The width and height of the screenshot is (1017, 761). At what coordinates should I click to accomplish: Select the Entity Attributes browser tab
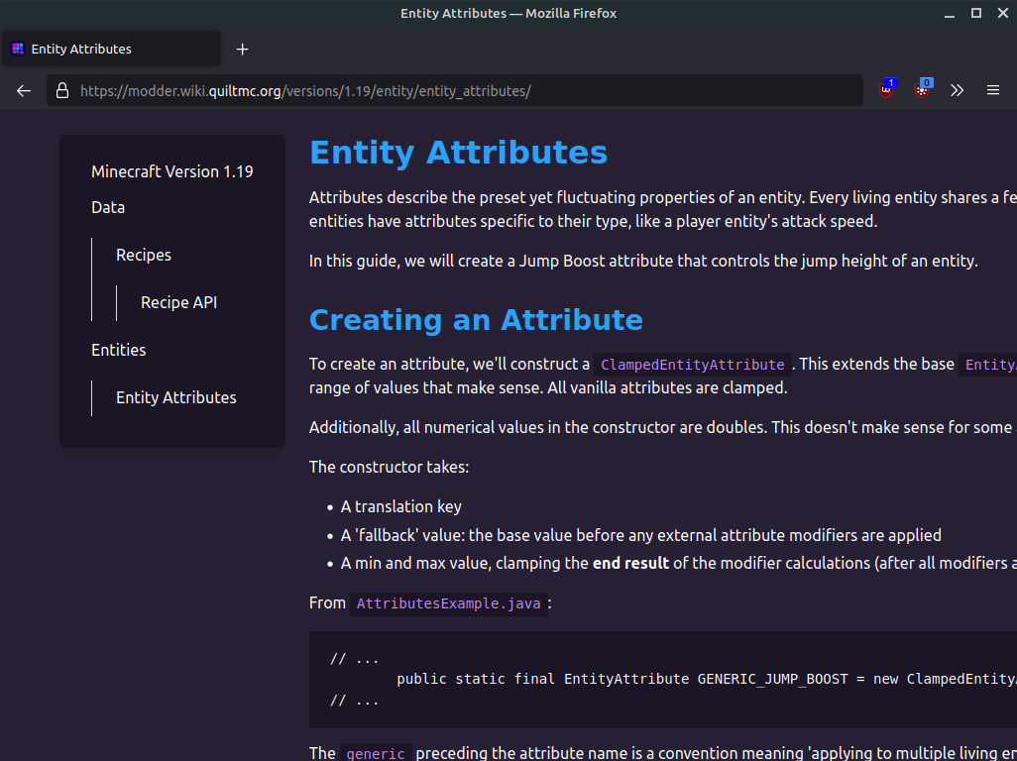[112, 50]
